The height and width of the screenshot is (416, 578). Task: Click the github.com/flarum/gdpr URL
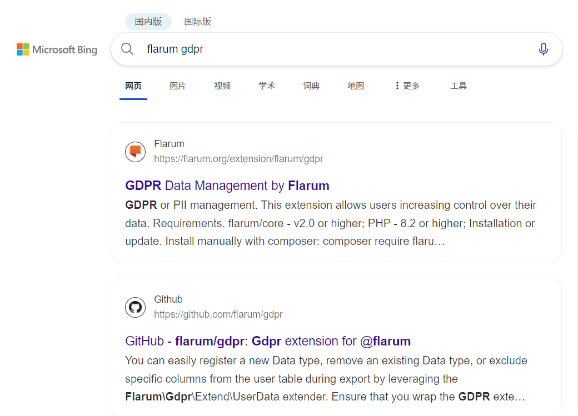(218, 314)
